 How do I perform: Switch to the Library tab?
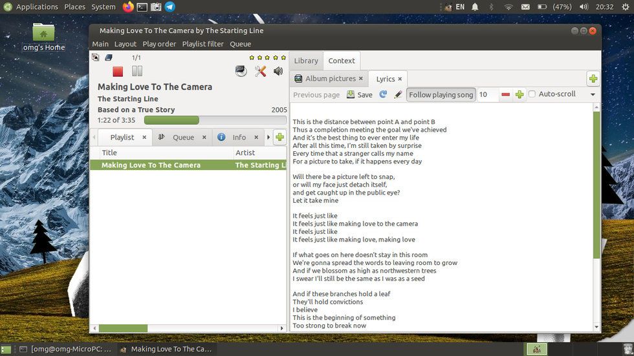click(x=306, y=61)
